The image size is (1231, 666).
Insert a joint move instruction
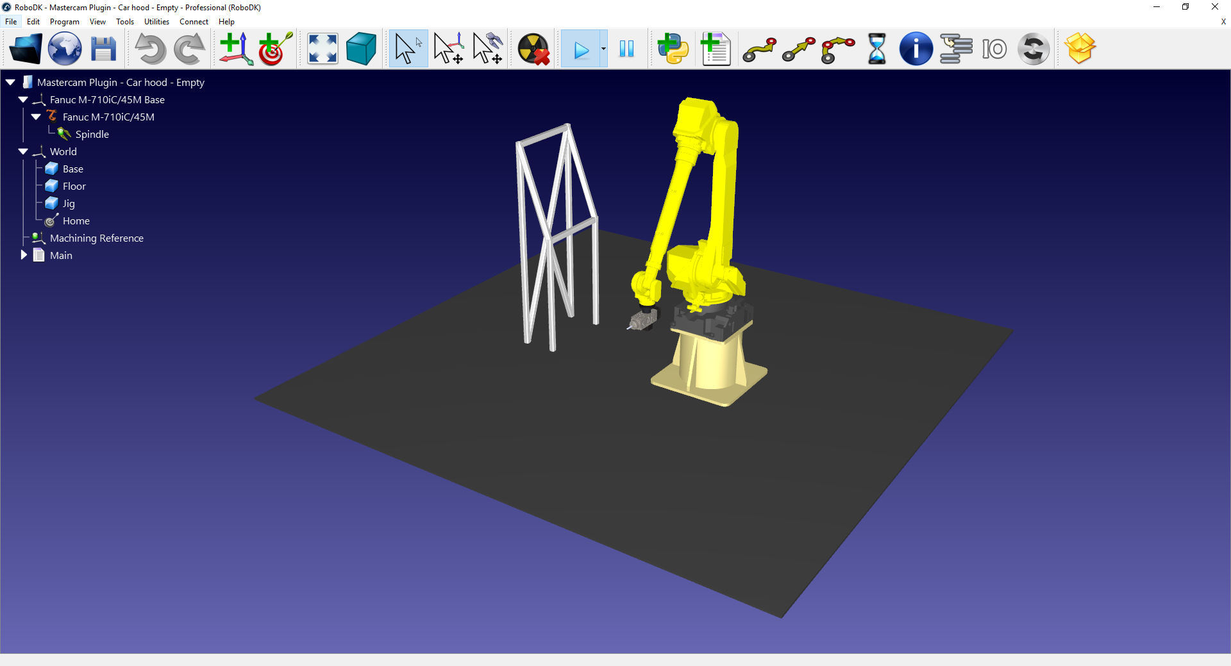[x=759, y=48]
